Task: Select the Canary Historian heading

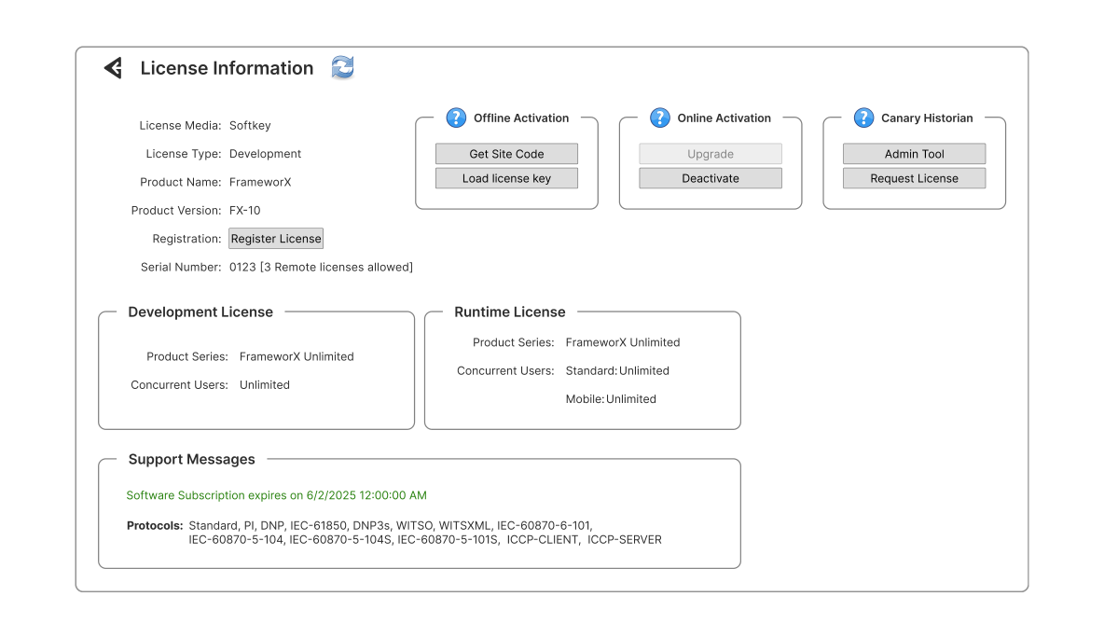Action: [x=927, y=118]
